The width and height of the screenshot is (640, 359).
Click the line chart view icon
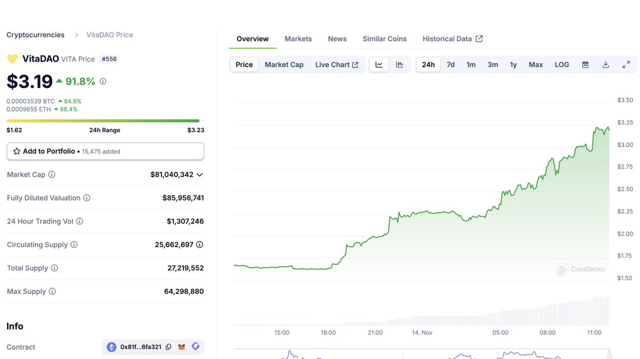(379, 65)
